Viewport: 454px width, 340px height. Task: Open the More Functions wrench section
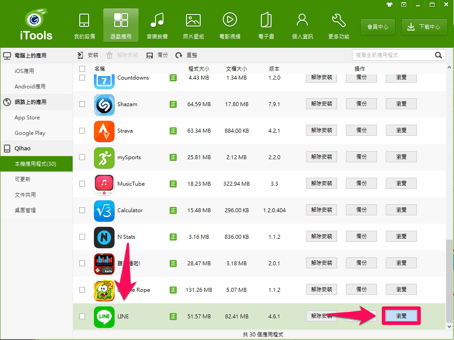point(339,26)
